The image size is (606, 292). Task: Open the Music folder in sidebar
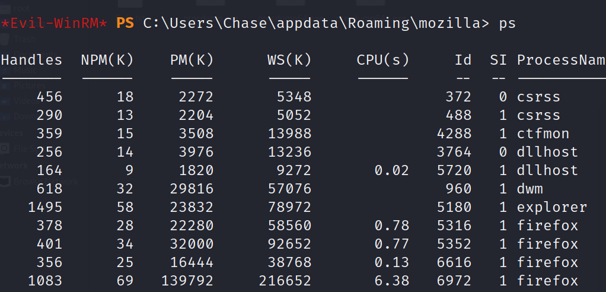24,70
